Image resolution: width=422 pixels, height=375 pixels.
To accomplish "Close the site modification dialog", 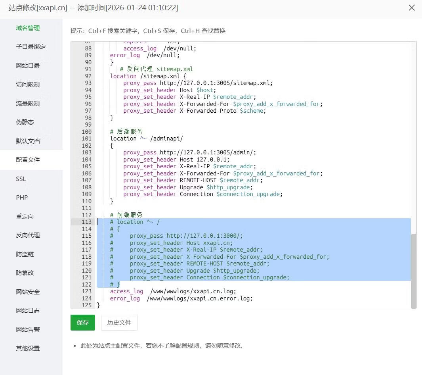I will tap(412, 8).
